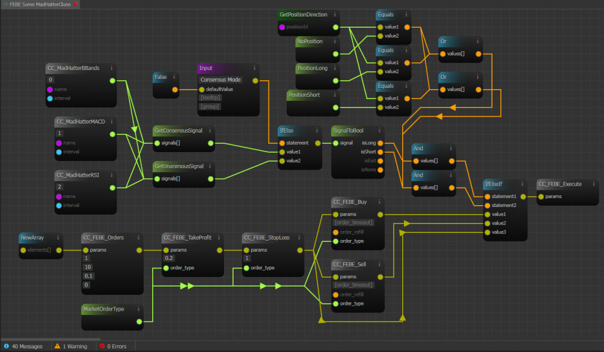This screenshot has height=352, width=604.
Task: Click [order_timeout] field on CC_FEBE_Buy
Action: click(x=353, y=222)
